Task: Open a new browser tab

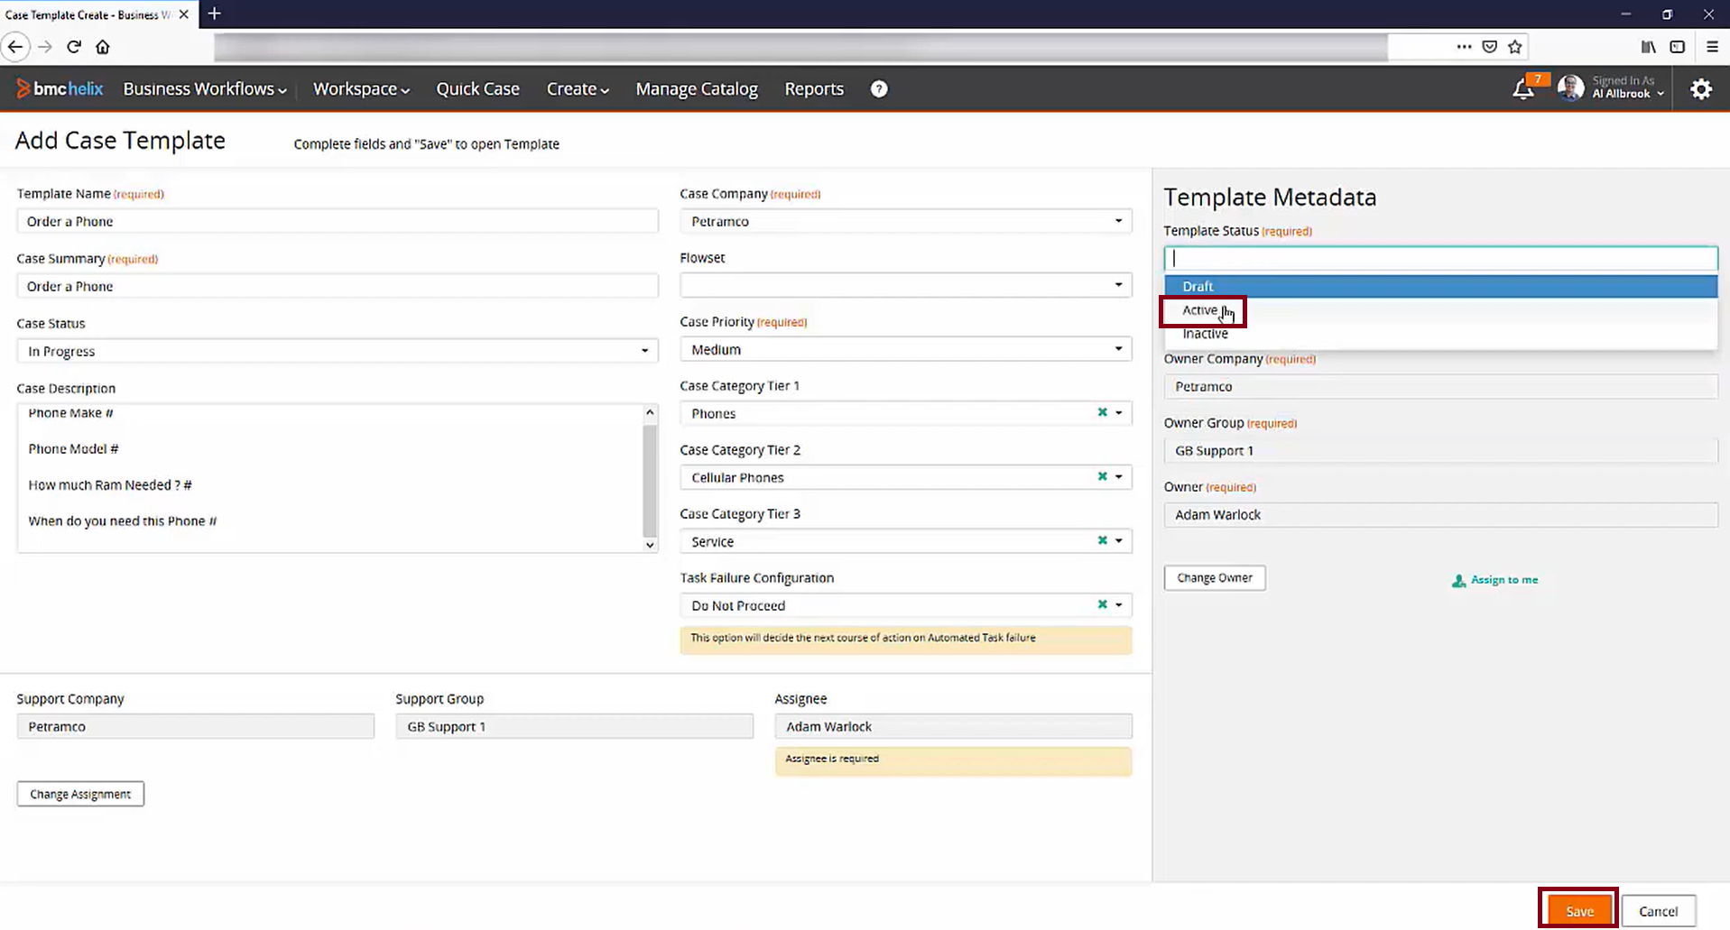Action: pos(214,14)
